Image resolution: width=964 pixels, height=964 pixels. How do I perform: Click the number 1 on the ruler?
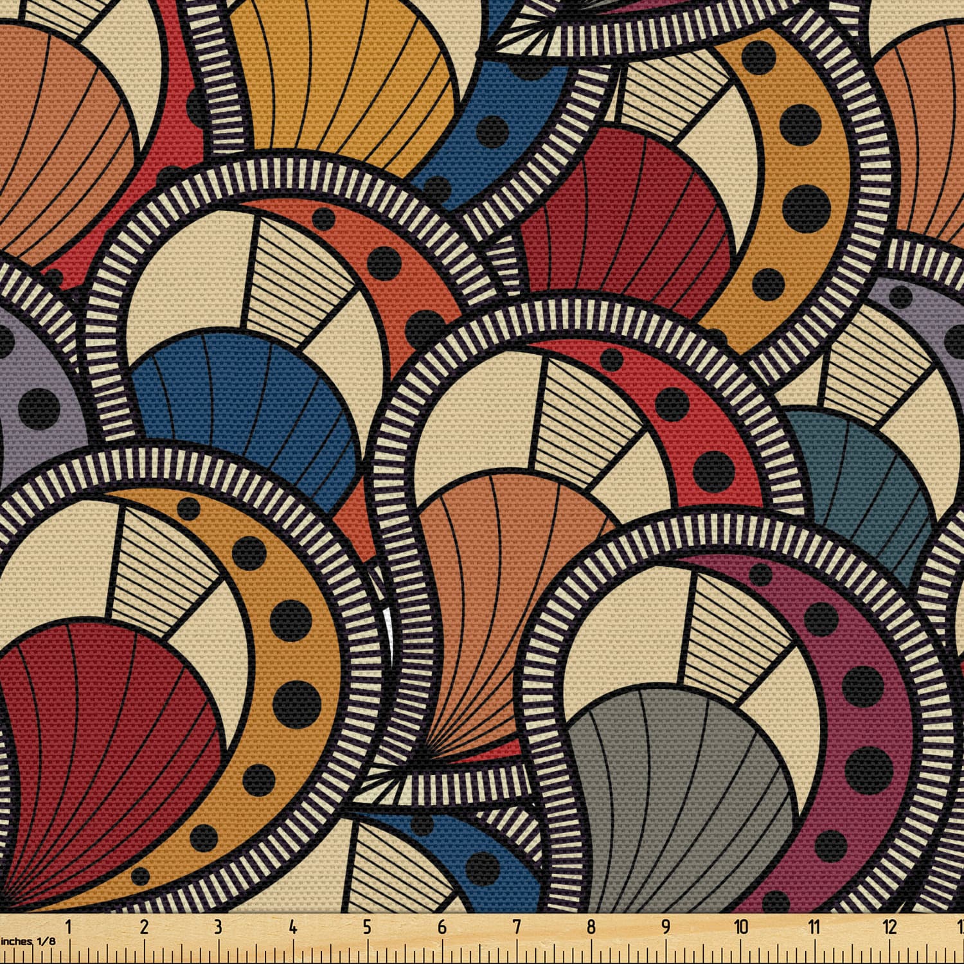pyautogui.click(x=68, y=926)
